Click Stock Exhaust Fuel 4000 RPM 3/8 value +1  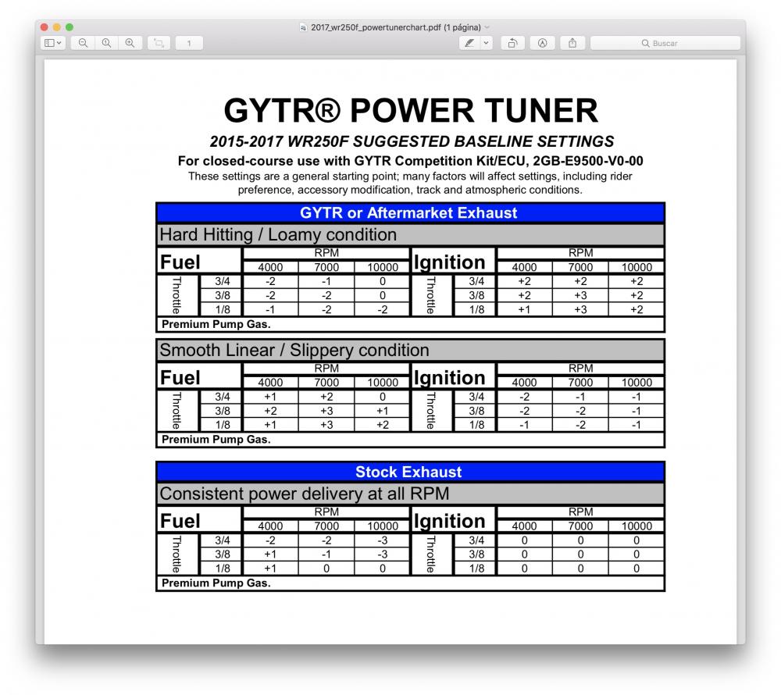pyautogui.click(x=270, y=554)
